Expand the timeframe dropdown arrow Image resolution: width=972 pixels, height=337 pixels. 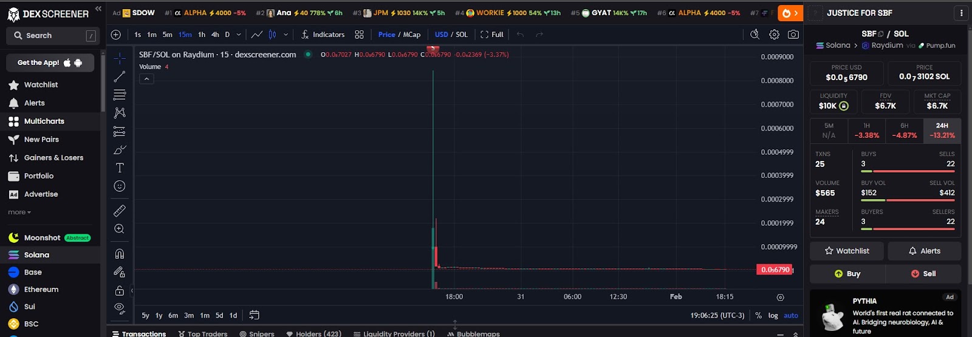[239, 35]
